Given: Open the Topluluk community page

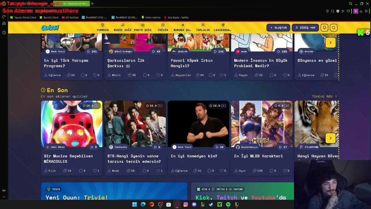Looking at the screenshot, I should (x=203, y=28).
